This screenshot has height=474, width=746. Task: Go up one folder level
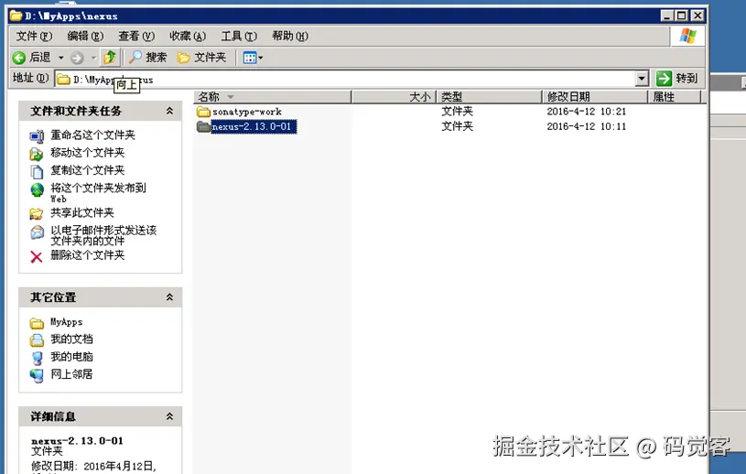[x=110, y=58]
